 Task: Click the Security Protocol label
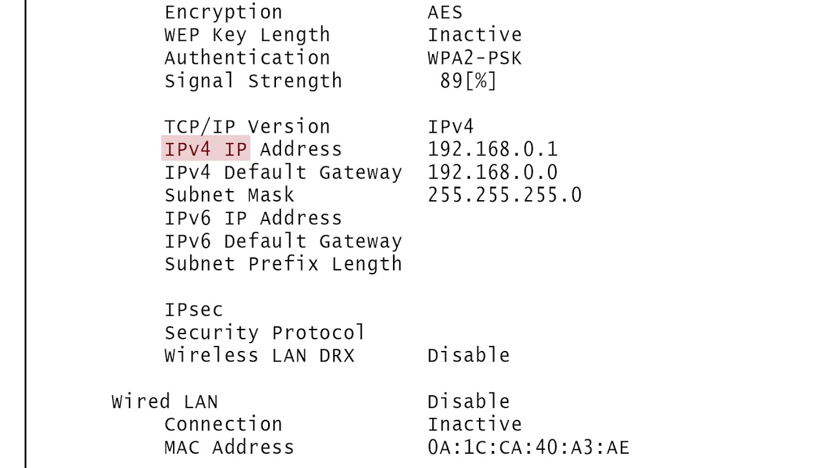265,333
